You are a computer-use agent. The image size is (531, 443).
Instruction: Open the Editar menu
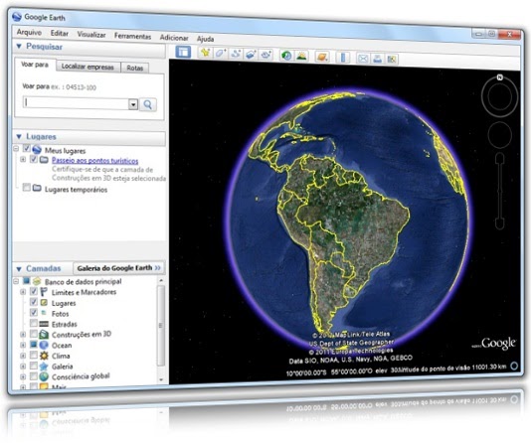click(60, 33)
